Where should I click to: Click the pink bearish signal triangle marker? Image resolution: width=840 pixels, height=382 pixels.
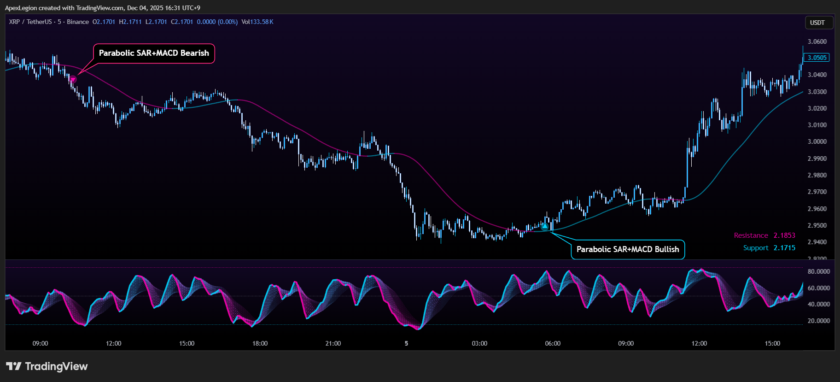coord(73,79)
